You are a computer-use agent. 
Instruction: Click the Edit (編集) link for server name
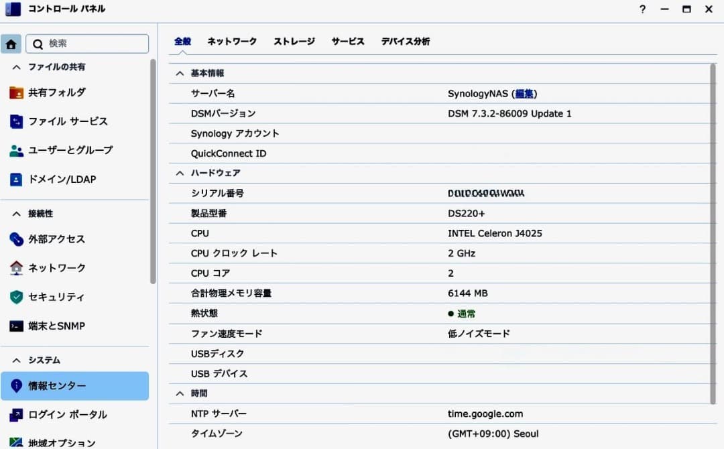tap(524, 94)
